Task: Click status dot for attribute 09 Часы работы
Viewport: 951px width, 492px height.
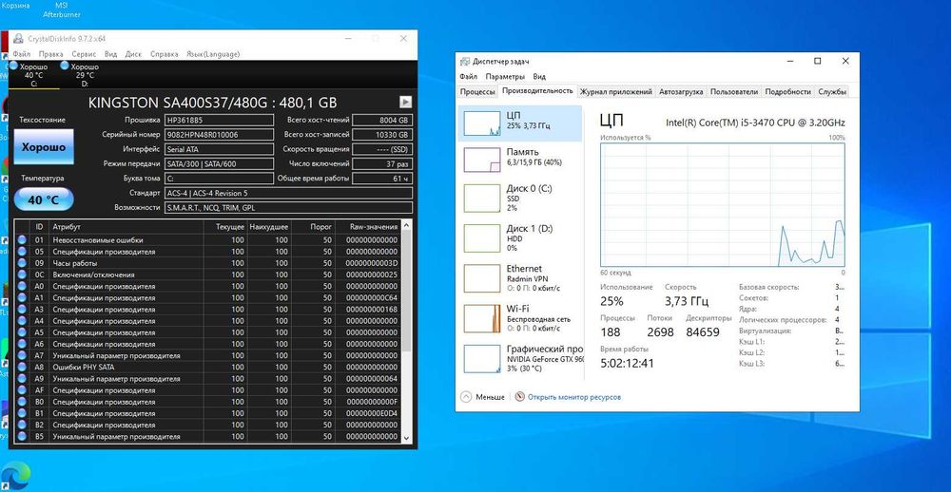Action: pos(23,263)
